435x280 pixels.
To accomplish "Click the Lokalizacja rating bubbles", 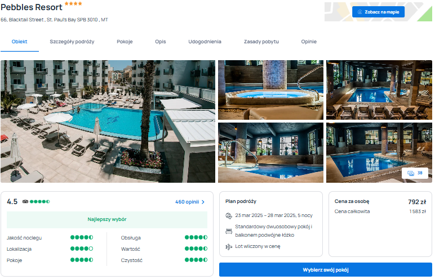I will (x=82, y=249).
